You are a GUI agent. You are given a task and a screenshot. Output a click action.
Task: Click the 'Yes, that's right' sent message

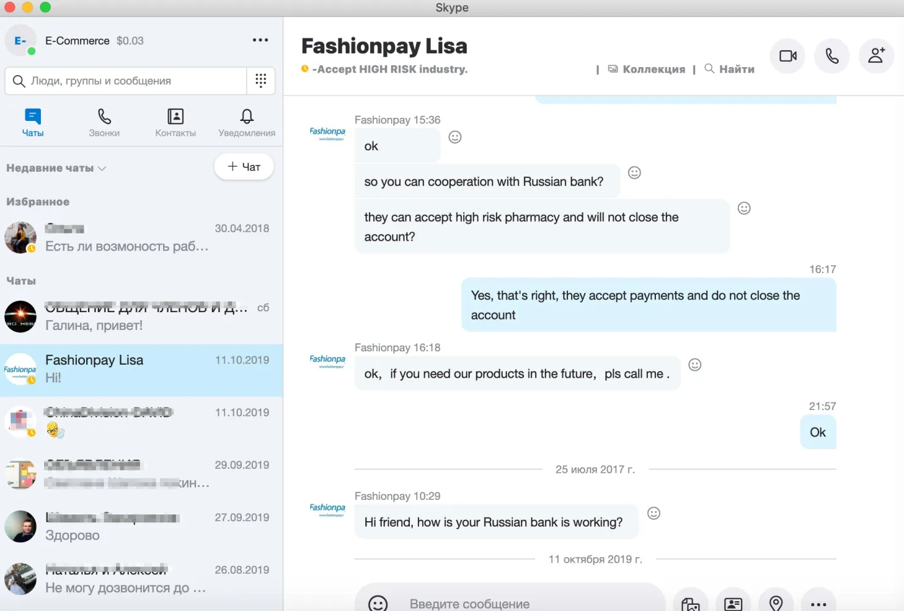649,305
